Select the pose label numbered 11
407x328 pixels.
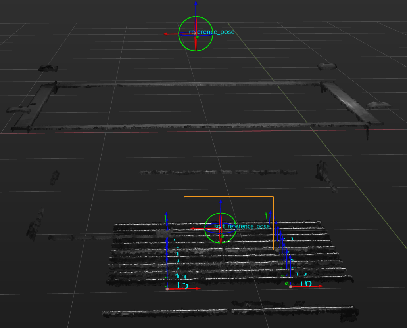[180, 277]
